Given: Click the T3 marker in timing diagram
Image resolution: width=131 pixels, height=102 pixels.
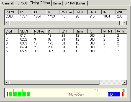Looking at the screenshot, I should pos(123,91).
